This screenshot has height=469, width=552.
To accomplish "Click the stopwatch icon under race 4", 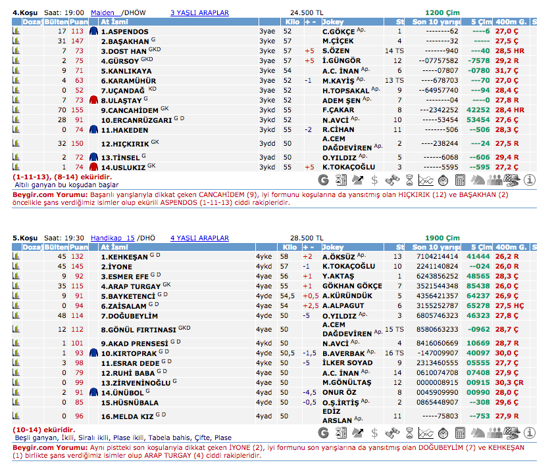I will pos(443,180).
